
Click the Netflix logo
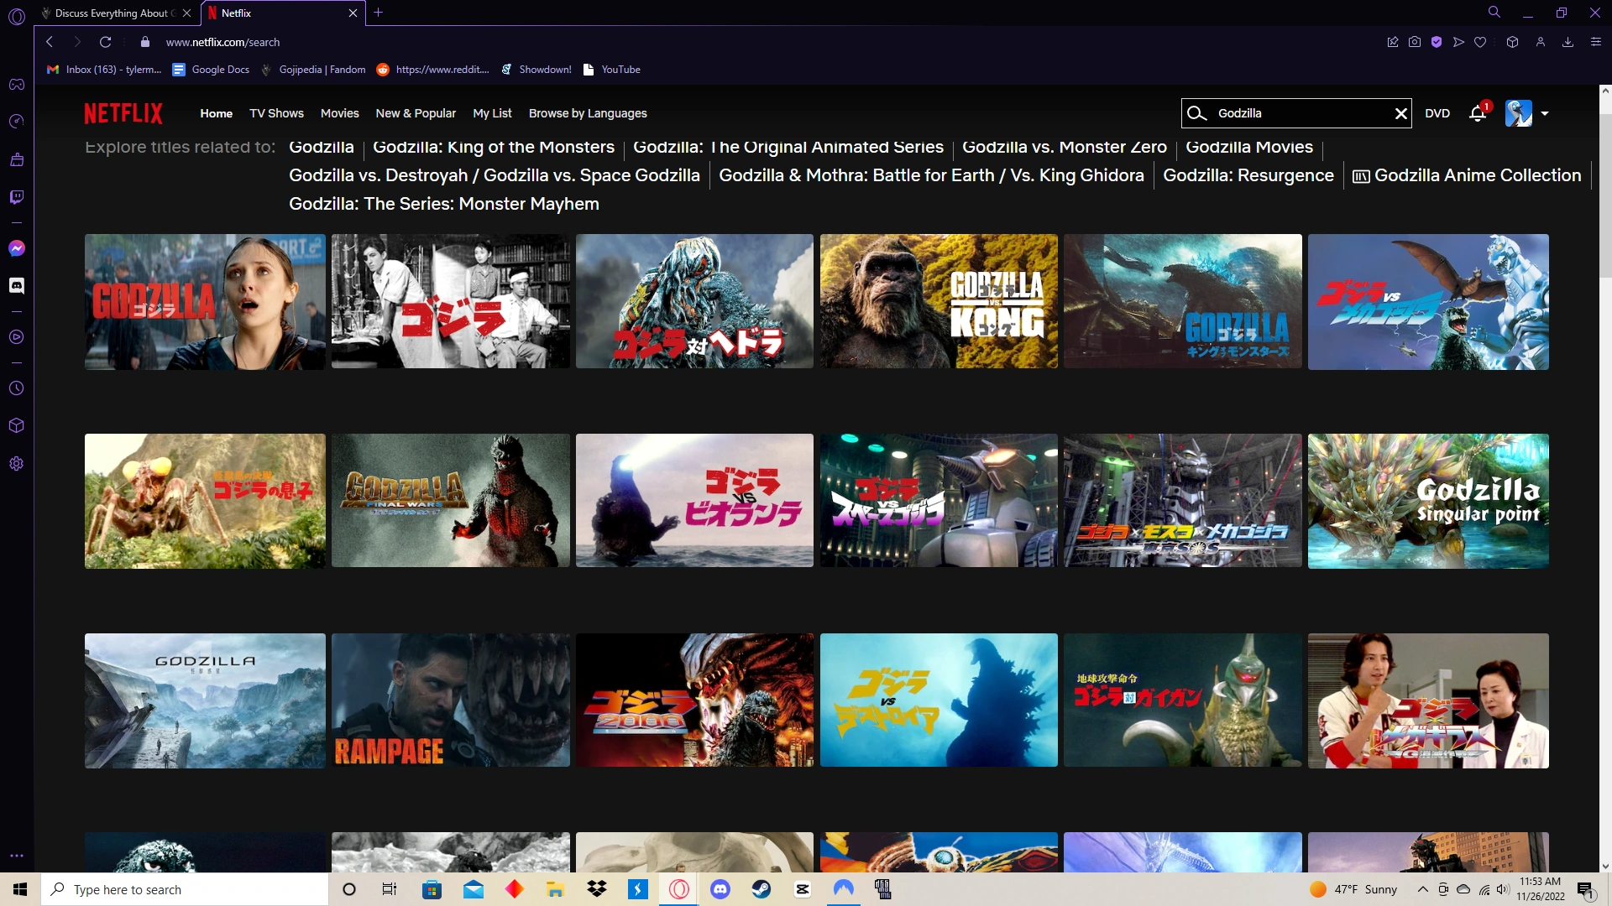tap(123, 113)
